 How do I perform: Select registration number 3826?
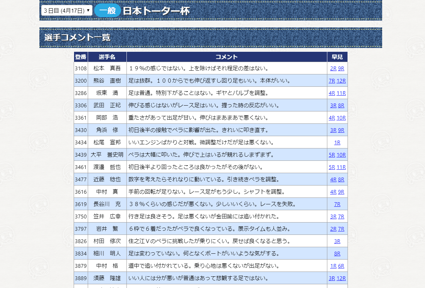tap(81, 241)
